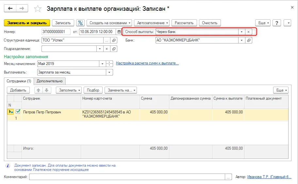Click the Банк field АО "КАЗКОММЕРЦБАНК"

coord(197,40)
